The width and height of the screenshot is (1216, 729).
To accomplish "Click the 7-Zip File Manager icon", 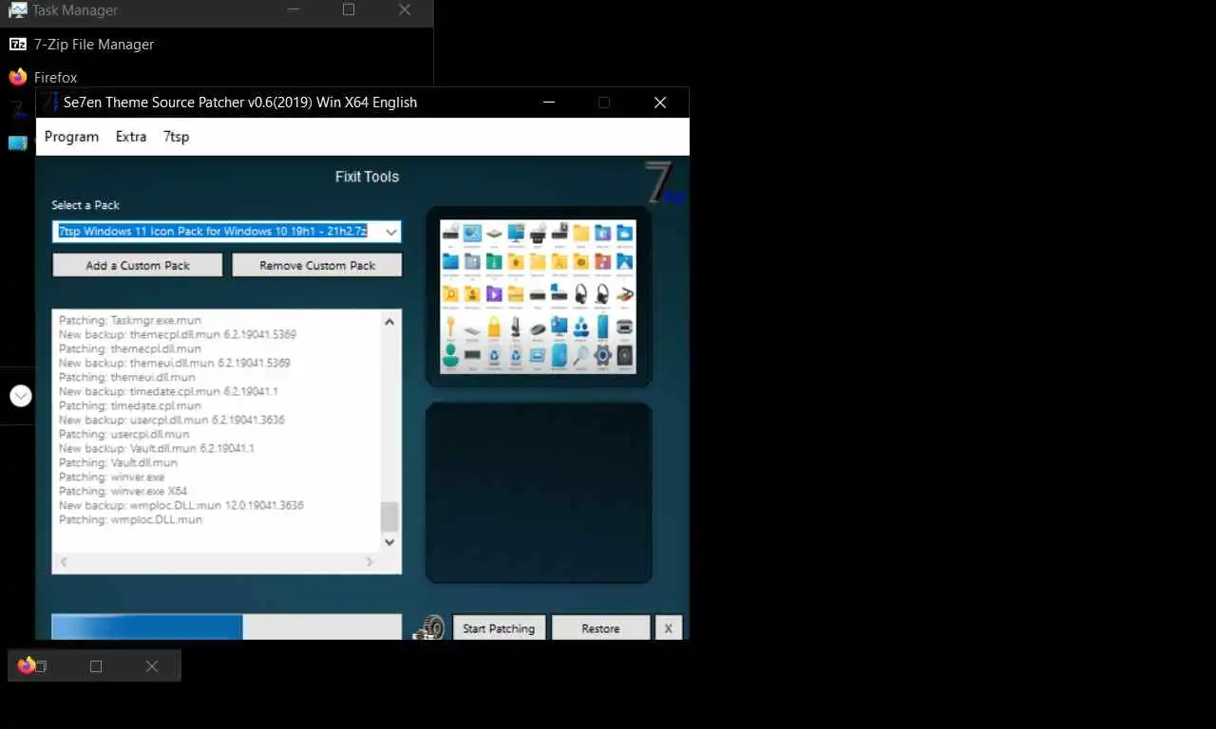I will (x=17, y=44).
